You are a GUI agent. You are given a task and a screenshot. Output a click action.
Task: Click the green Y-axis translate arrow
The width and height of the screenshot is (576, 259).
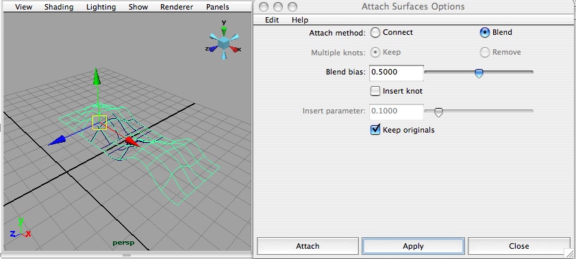[x=97, y=78]
